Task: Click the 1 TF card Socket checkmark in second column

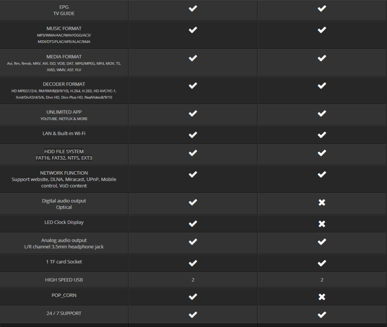Action: 322,263
